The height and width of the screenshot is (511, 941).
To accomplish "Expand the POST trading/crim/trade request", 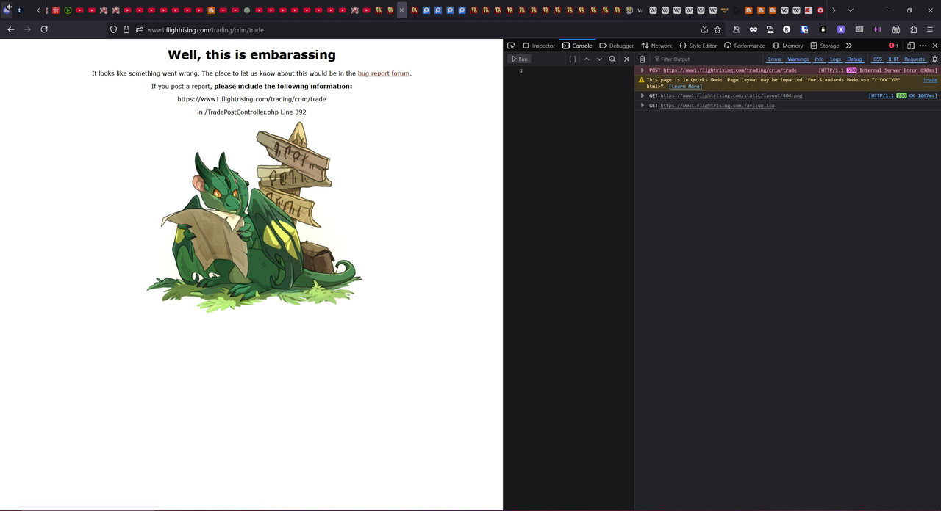I will 642,70.
